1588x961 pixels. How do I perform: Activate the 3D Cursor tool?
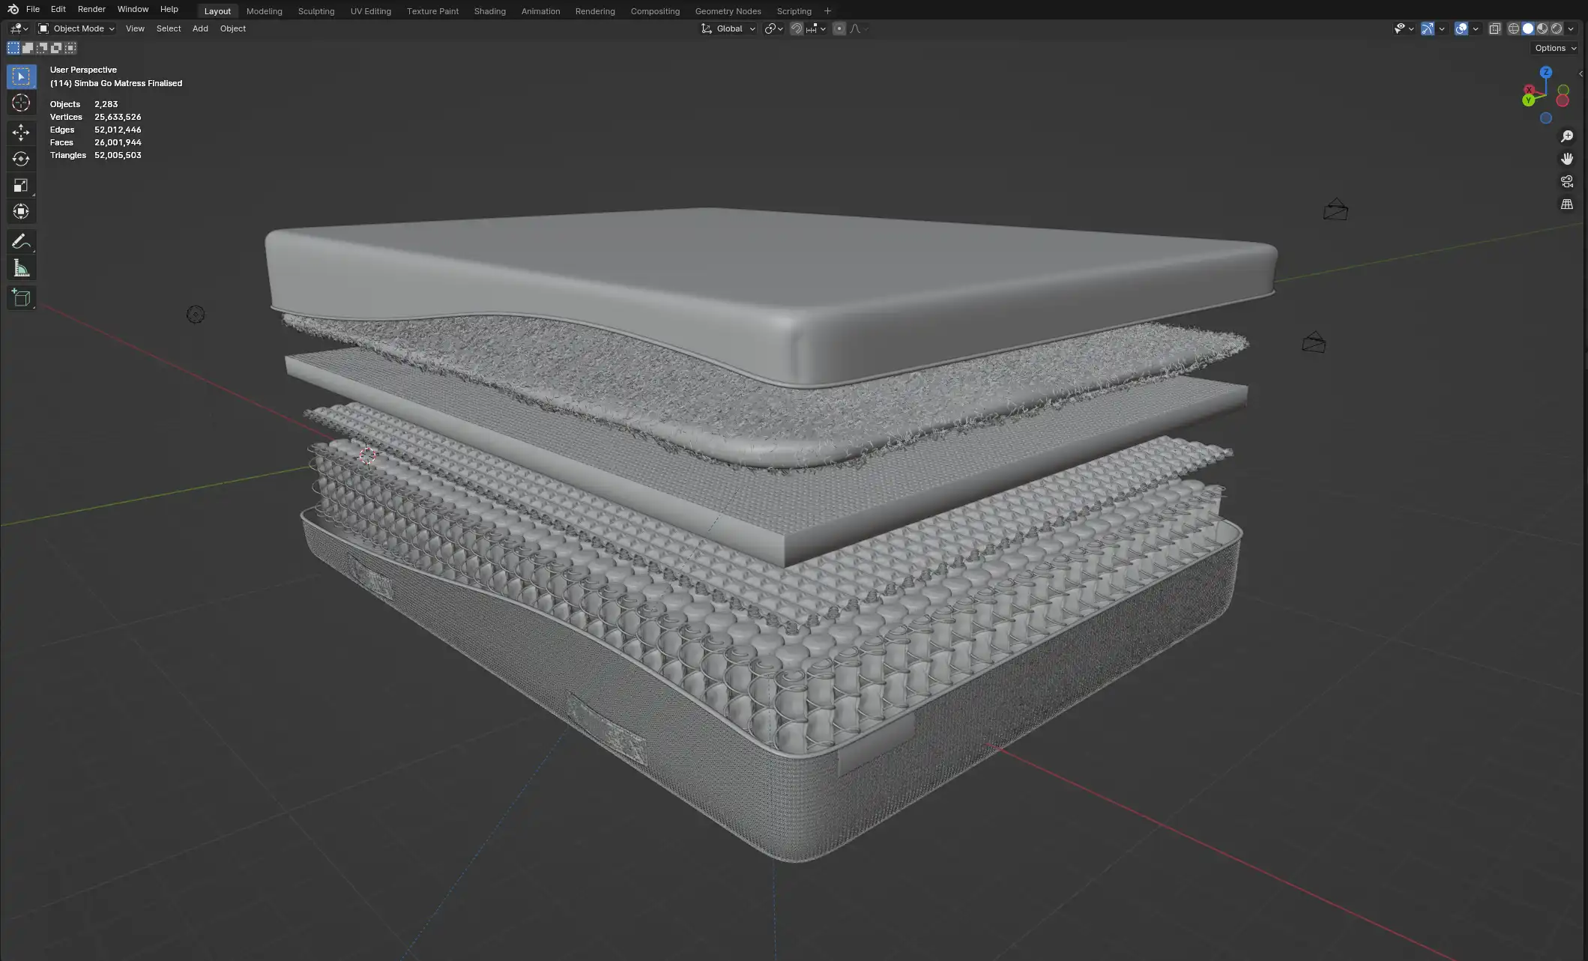(21, 103)
